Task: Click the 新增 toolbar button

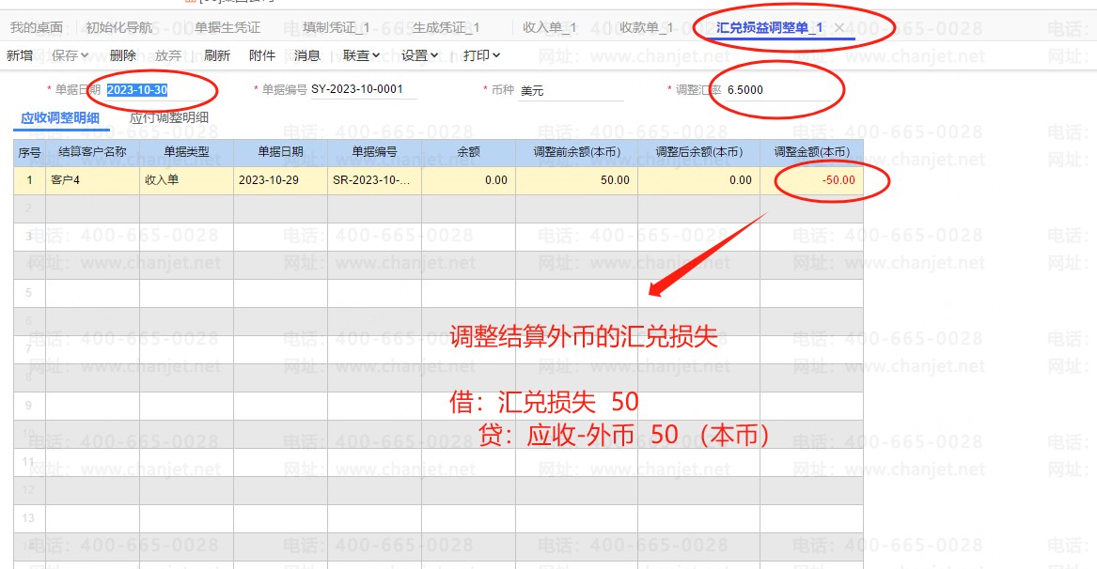Action: [x=20, y=55]
